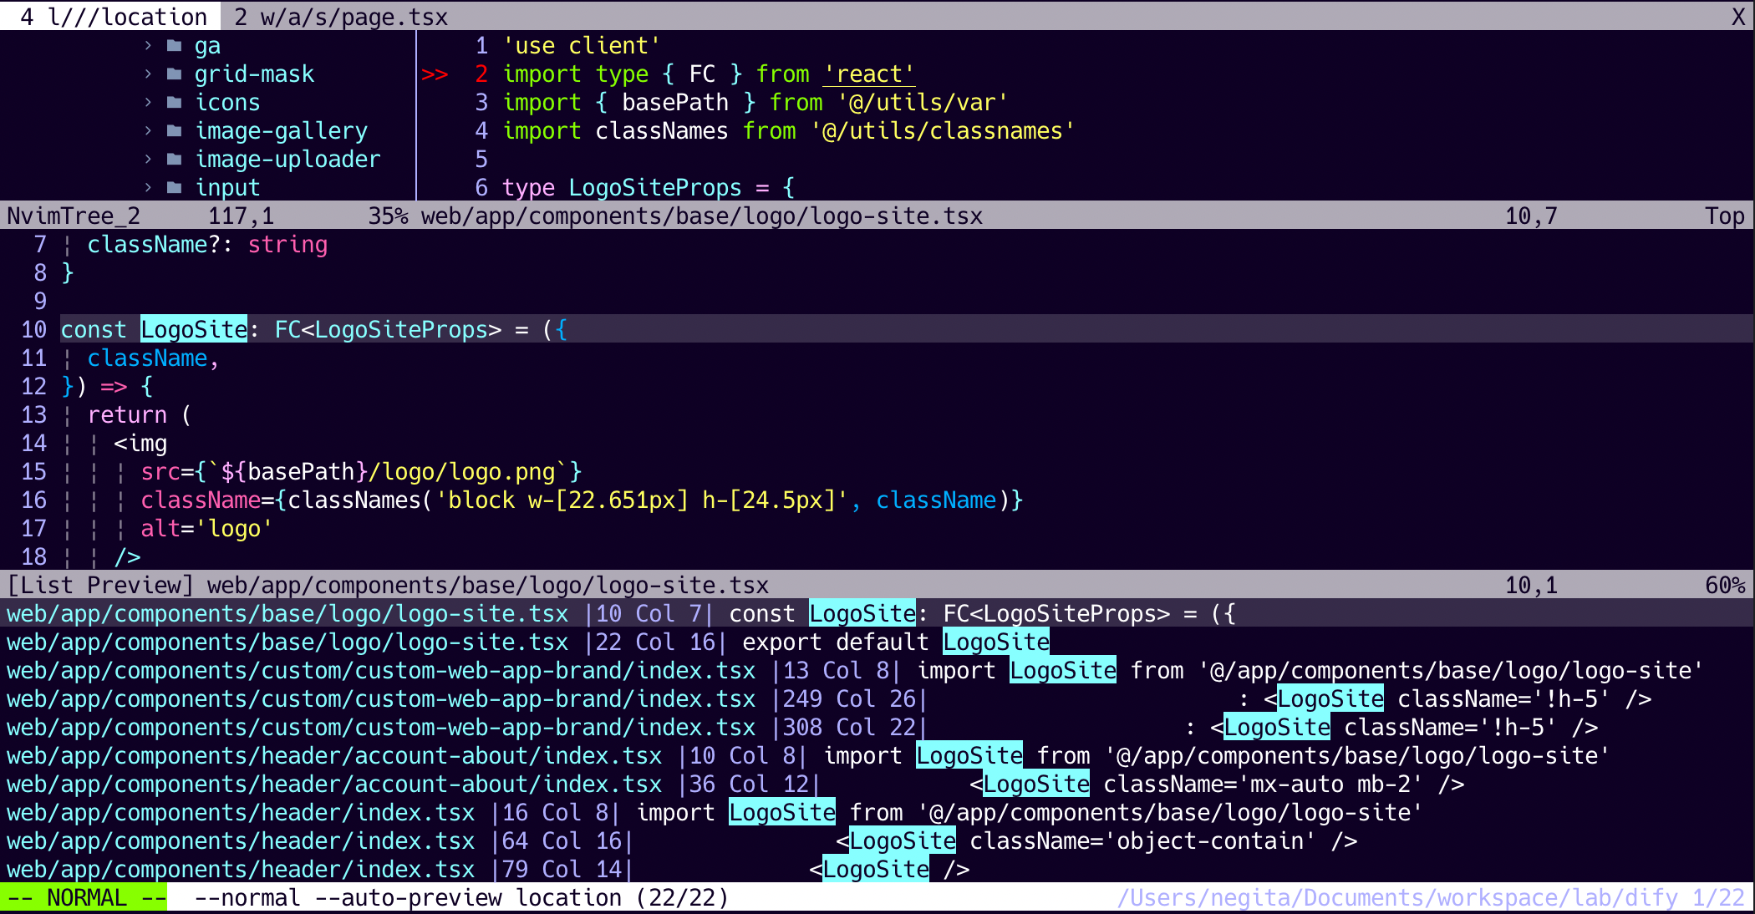The height and width of the screenshot is (914, 1755).
Task: Click the highlighted LogoSite on line 10
Action: coord(194,330)
